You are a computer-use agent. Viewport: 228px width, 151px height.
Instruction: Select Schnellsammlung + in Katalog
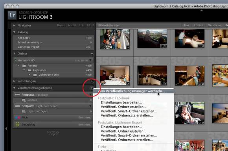(x=53, y=42)
